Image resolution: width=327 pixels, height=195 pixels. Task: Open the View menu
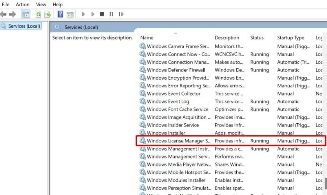coord(41,4)
